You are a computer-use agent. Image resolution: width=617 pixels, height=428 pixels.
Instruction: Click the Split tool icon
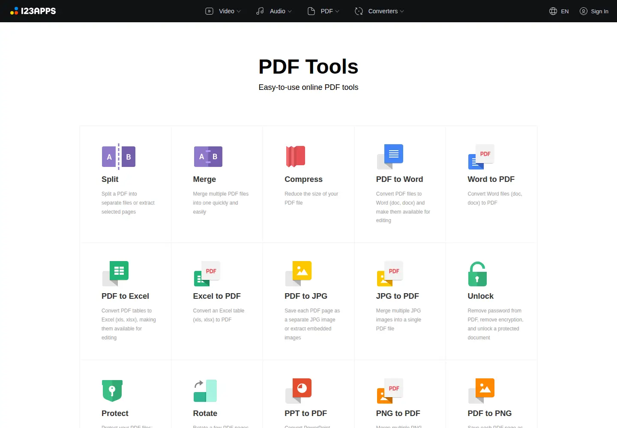coord(119,157)
